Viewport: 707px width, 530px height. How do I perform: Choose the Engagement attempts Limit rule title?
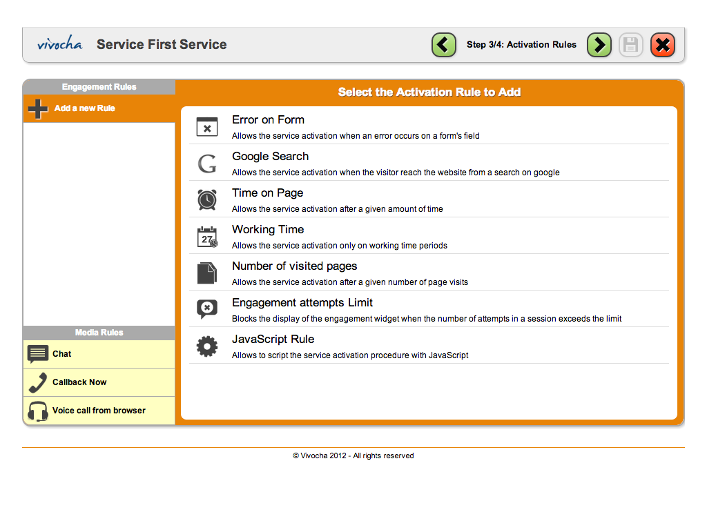click(302, 303)
